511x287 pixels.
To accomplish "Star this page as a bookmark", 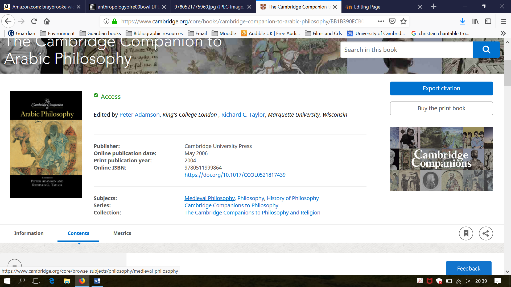I will click(403, 21).
